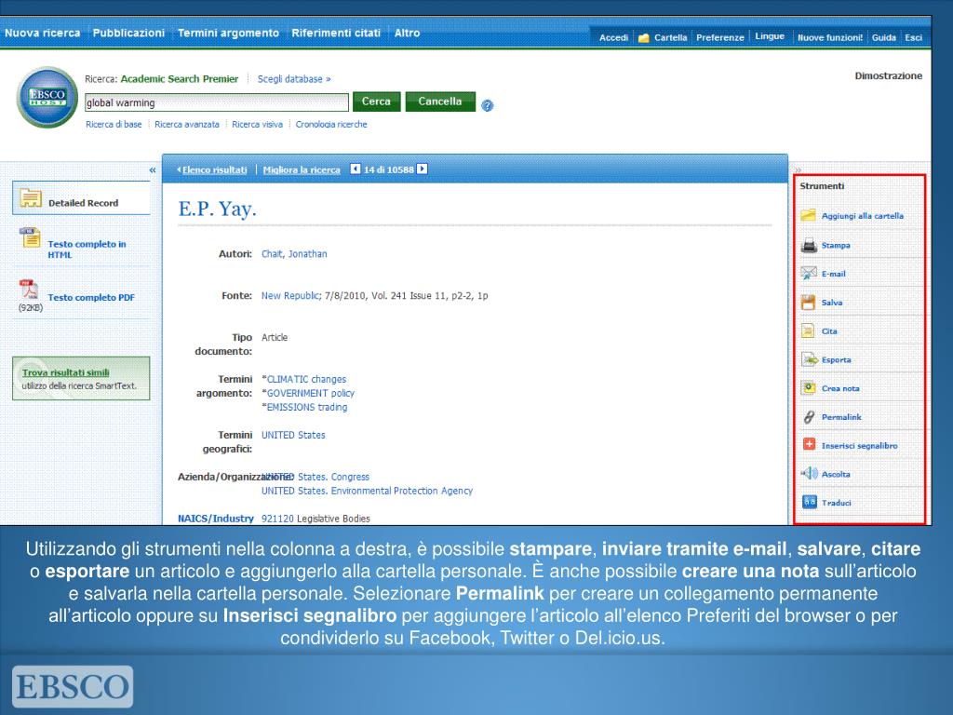This screenshot has width=953, height=715.
Task: Click the Detailed Record icon
Action: [31, 198]
